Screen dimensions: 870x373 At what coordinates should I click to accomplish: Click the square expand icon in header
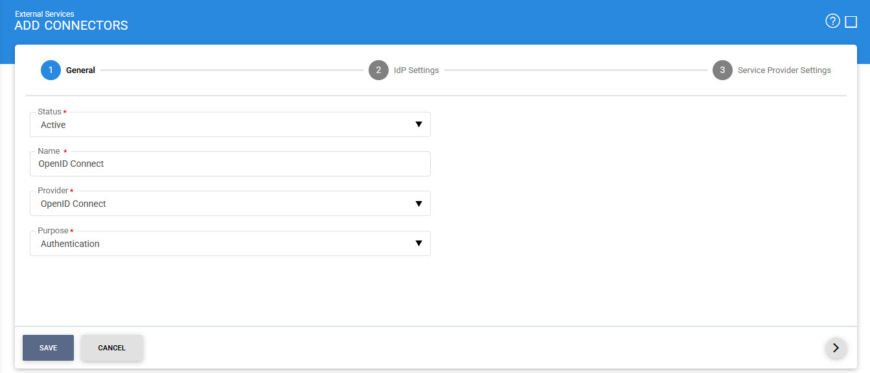point(851,22)
